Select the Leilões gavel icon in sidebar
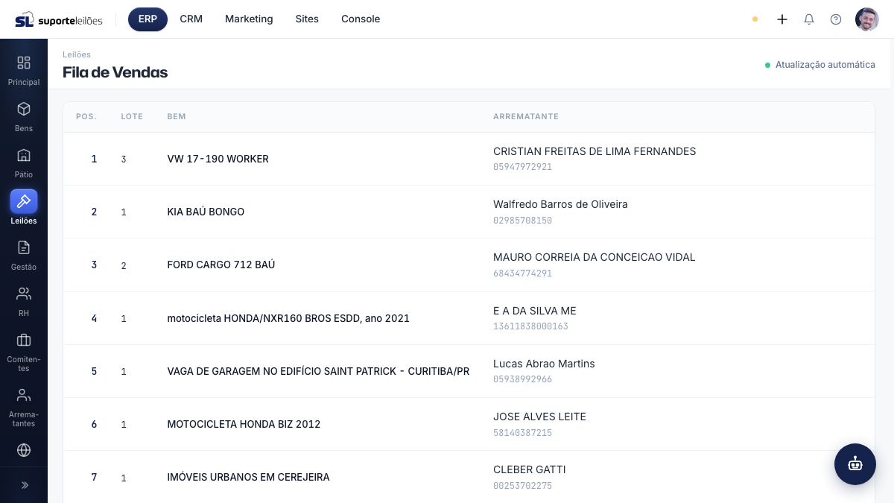 (24, 201)
